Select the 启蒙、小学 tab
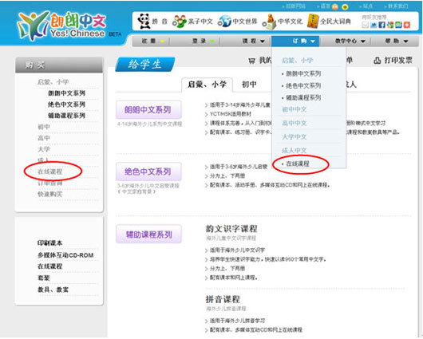 coord(207,85)
